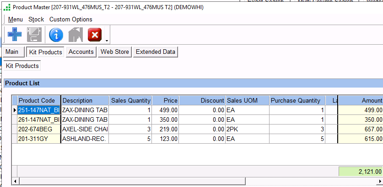Screen dimensions: 383x187
Task: Click the gray house Home icon
Action: click(76, 35)
